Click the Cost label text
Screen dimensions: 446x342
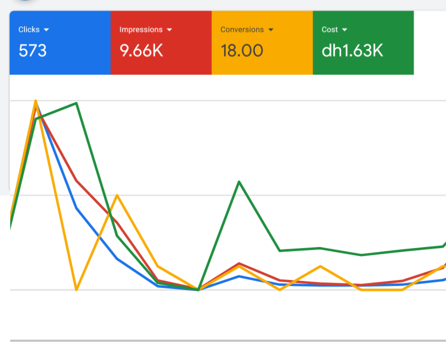point(330,30)
